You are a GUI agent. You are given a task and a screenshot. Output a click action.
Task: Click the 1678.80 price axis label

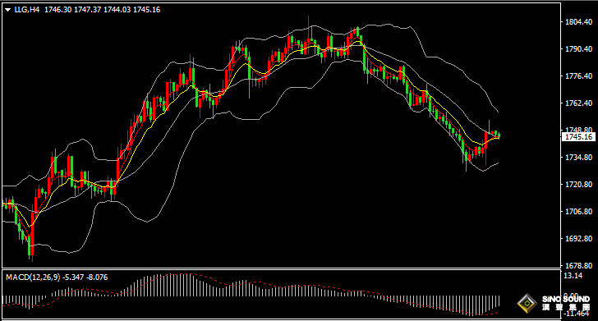click(578, 265)
